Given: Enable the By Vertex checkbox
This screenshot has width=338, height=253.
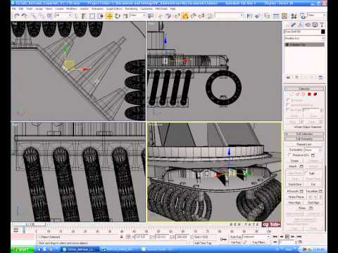Looking at the screenshot, I should 289,100.
